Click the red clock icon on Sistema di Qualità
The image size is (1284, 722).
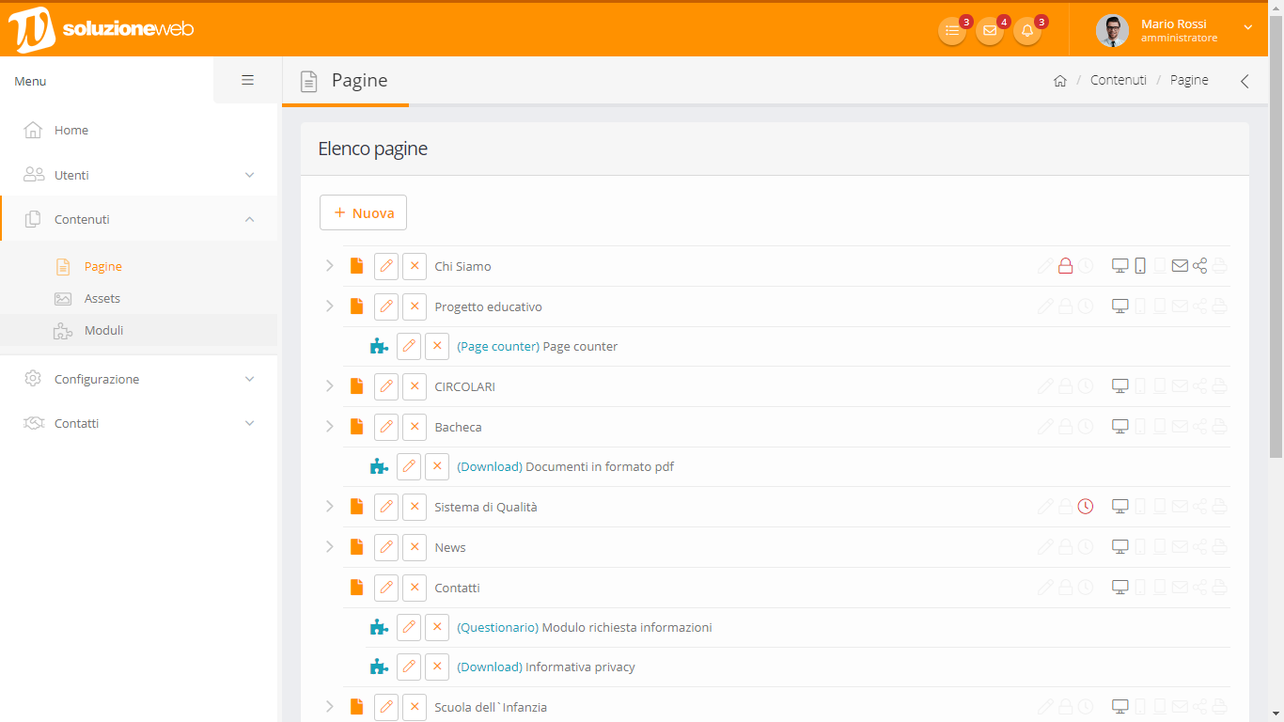point(1086,507)
